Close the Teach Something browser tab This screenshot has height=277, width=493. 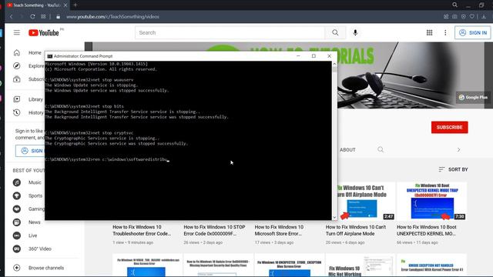point(65,5)
